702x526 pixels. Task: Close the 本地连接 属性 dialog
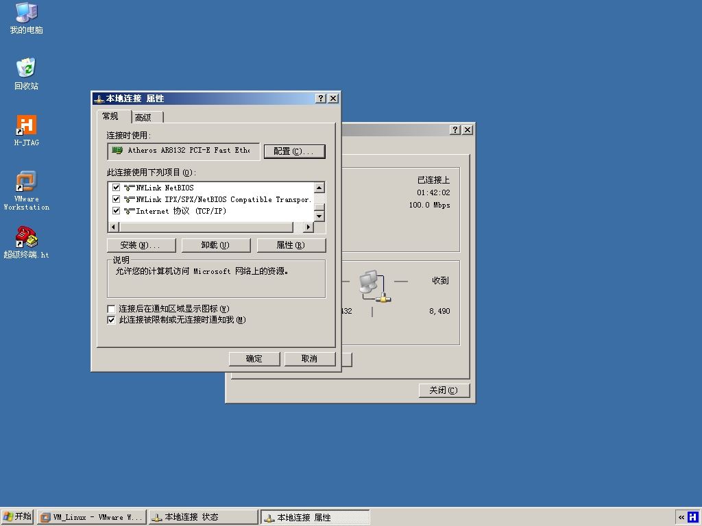(x=333, y=99)
